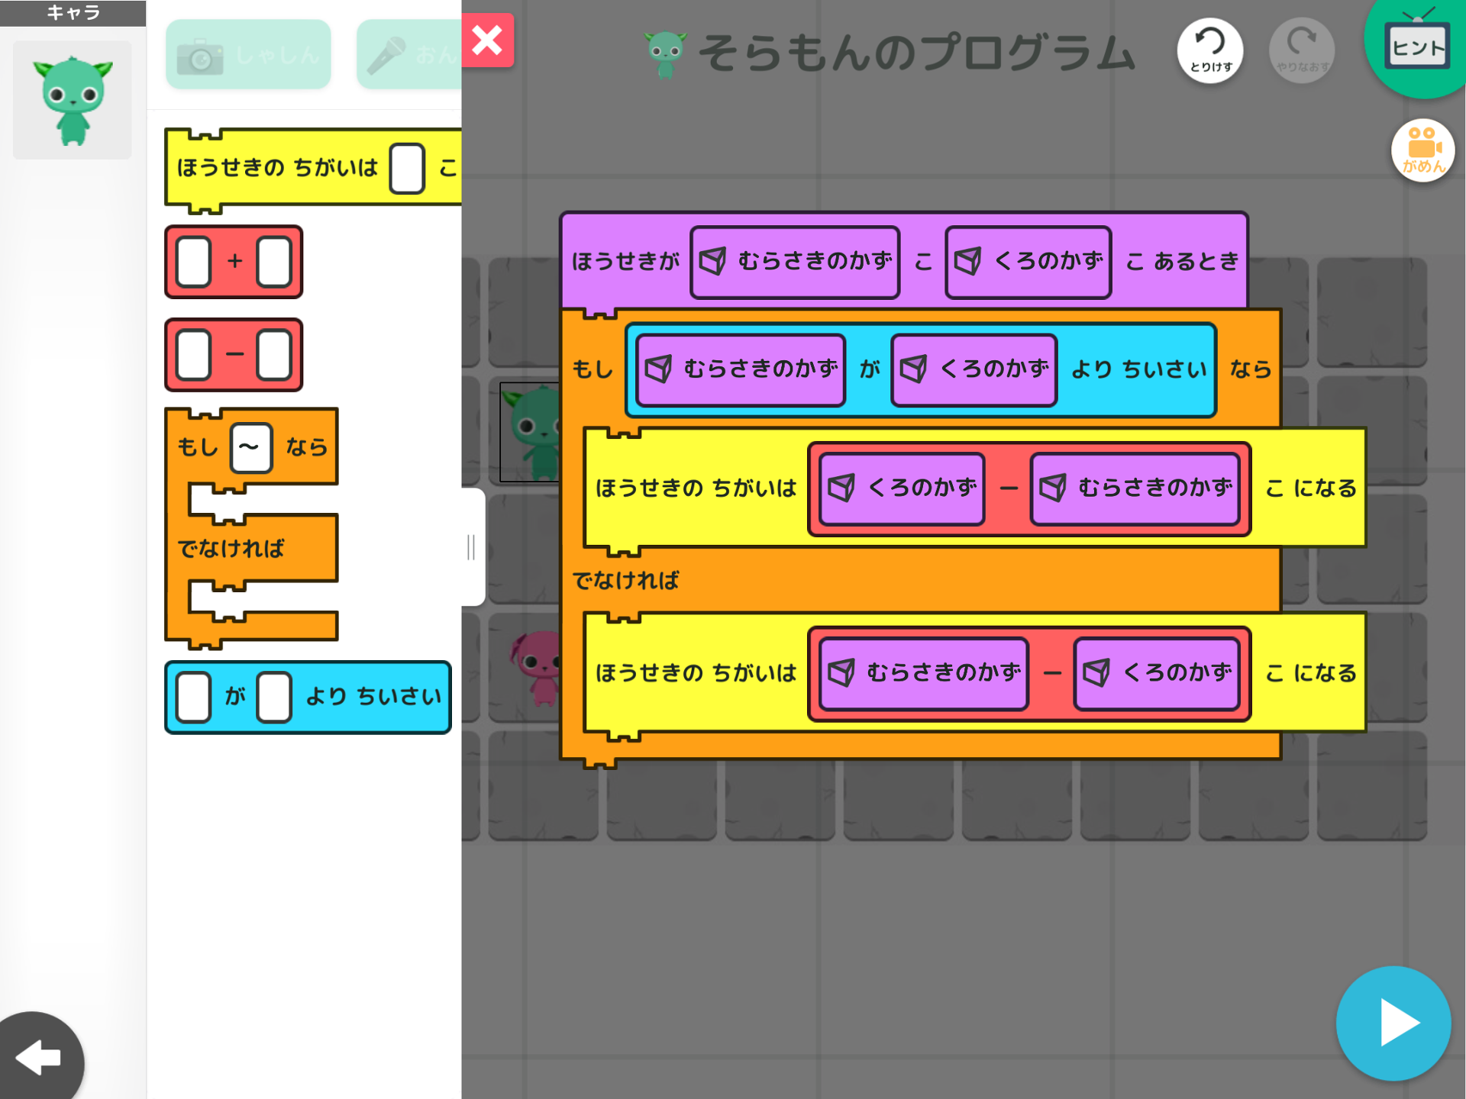
Task: Tap the しゃしん camera button
Action: tap(248, 55)
